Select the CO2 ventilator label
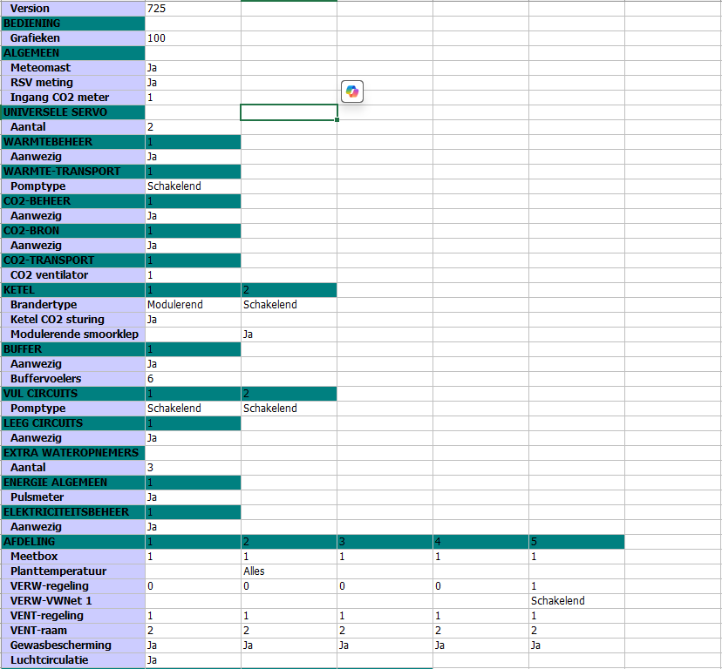 click(x=73, y=274)
